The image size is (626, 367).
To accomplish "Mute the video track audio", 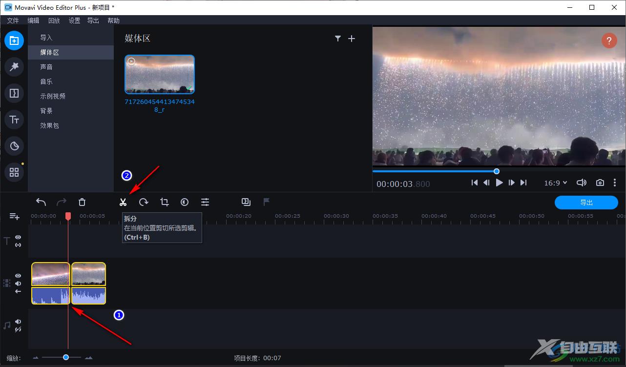I will pos(18,284).
